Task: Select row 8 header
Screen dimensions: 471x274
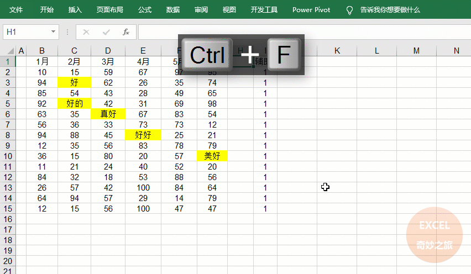Action: tap(8, 135)
